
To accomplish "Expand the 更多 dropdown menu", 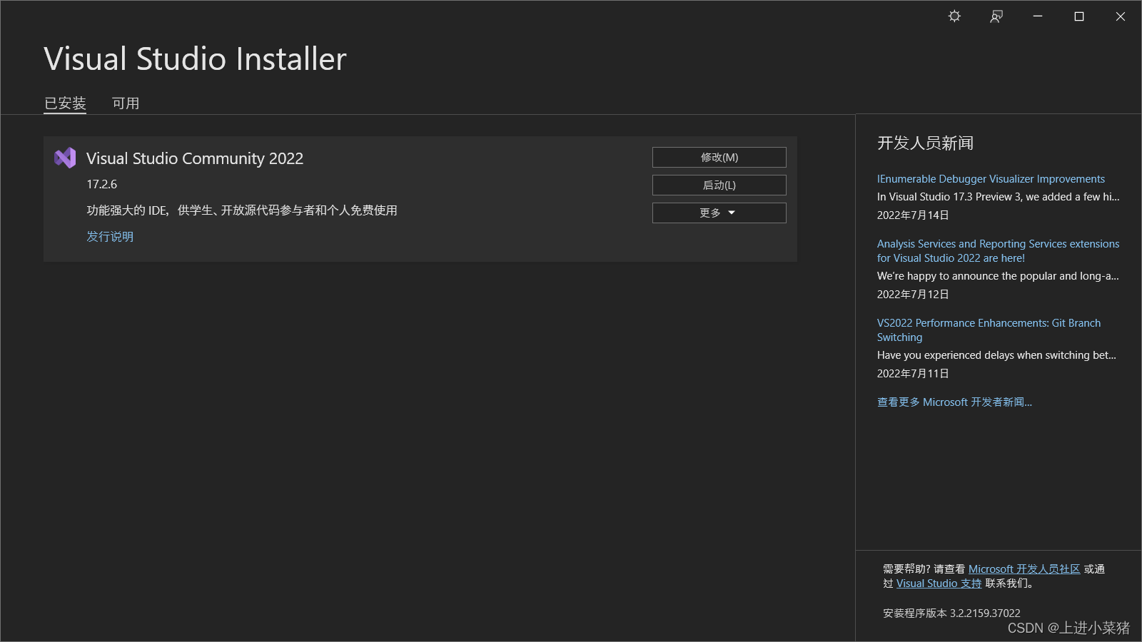I will click(719, 213).
